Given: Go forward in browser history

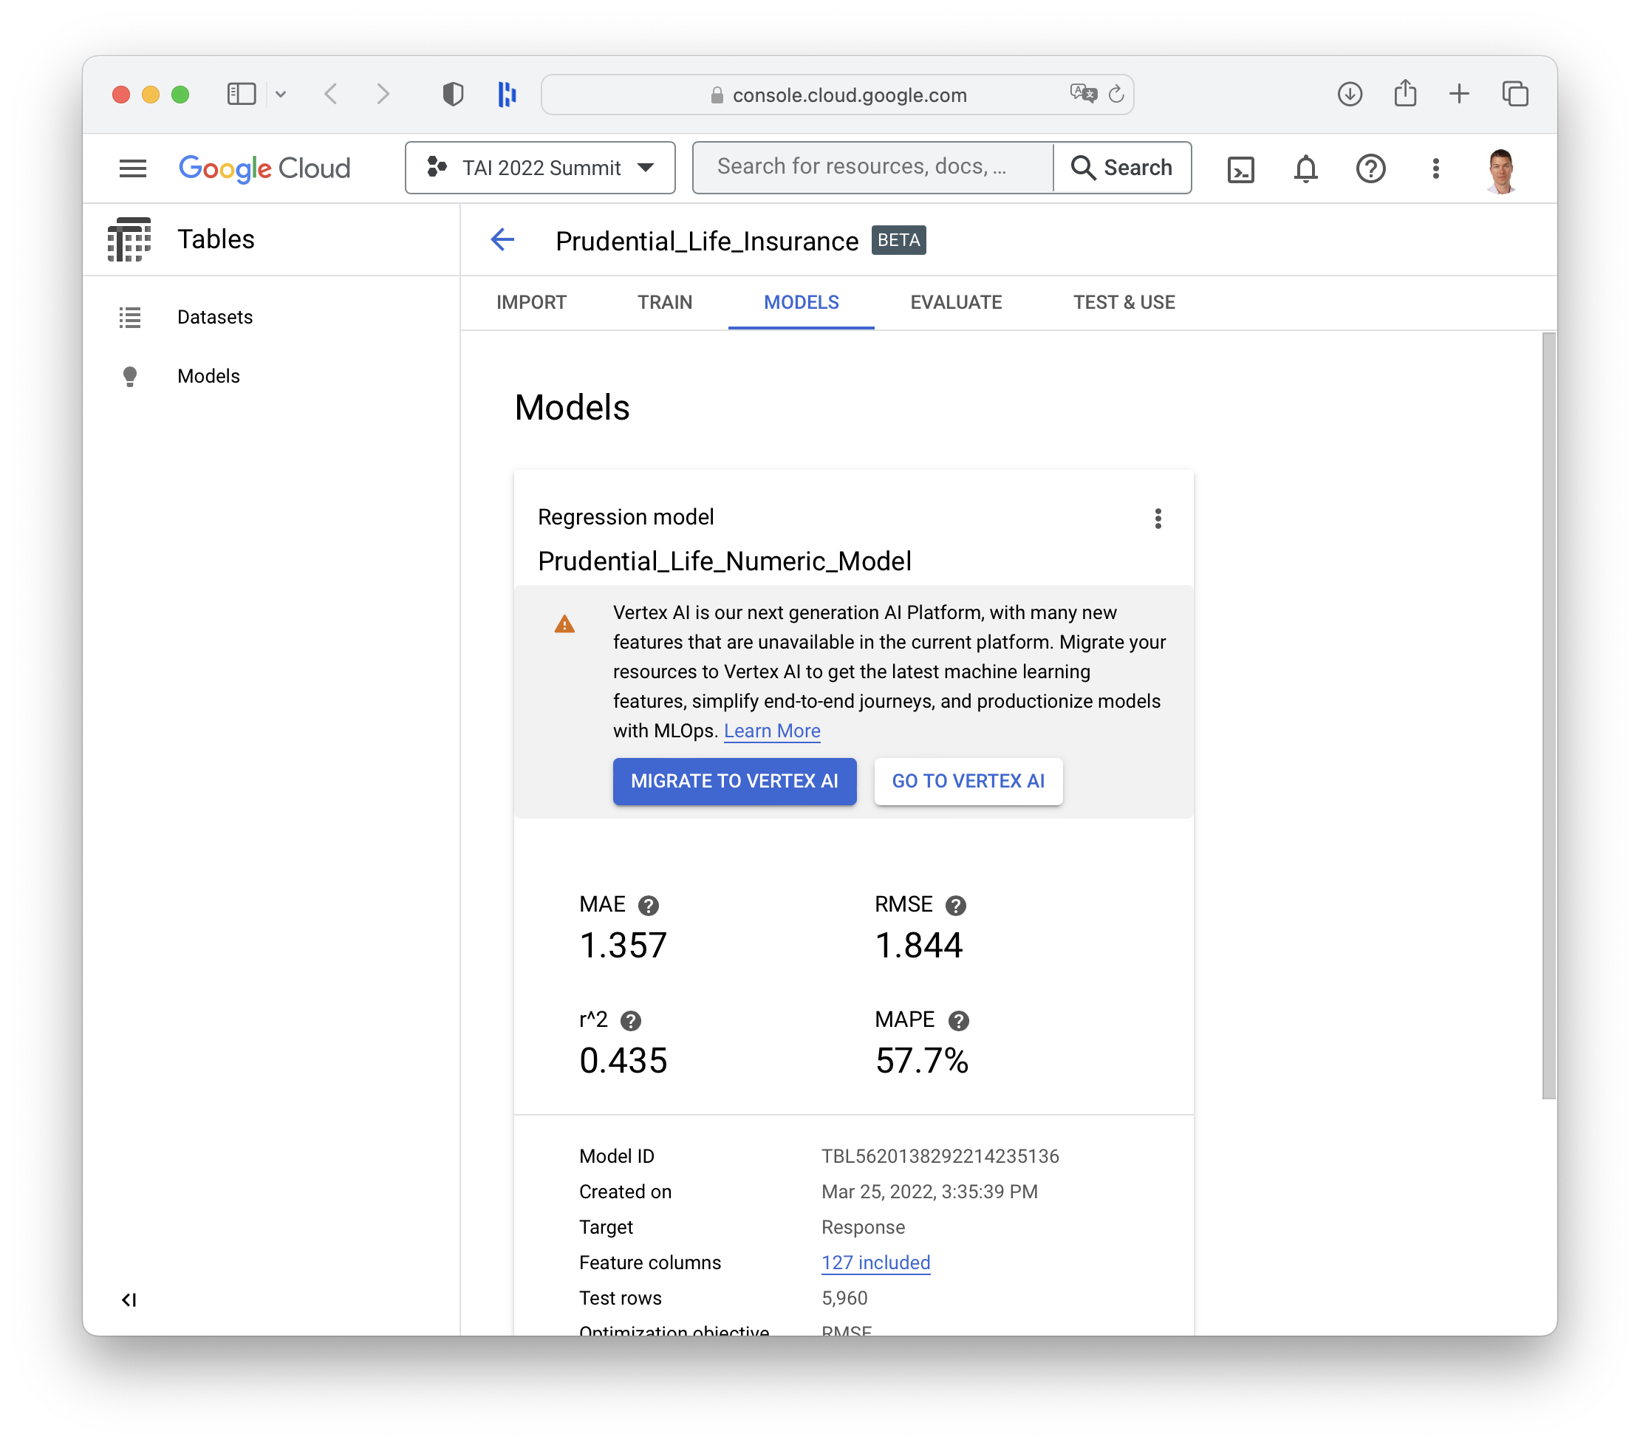Looking at the screenshot, I should click(x=383, y=95).
